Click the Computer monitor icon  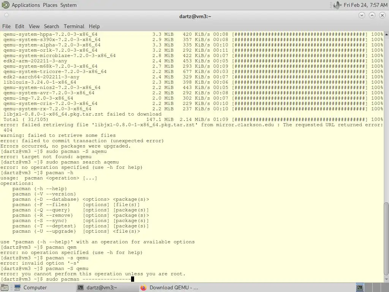[17, 287]
